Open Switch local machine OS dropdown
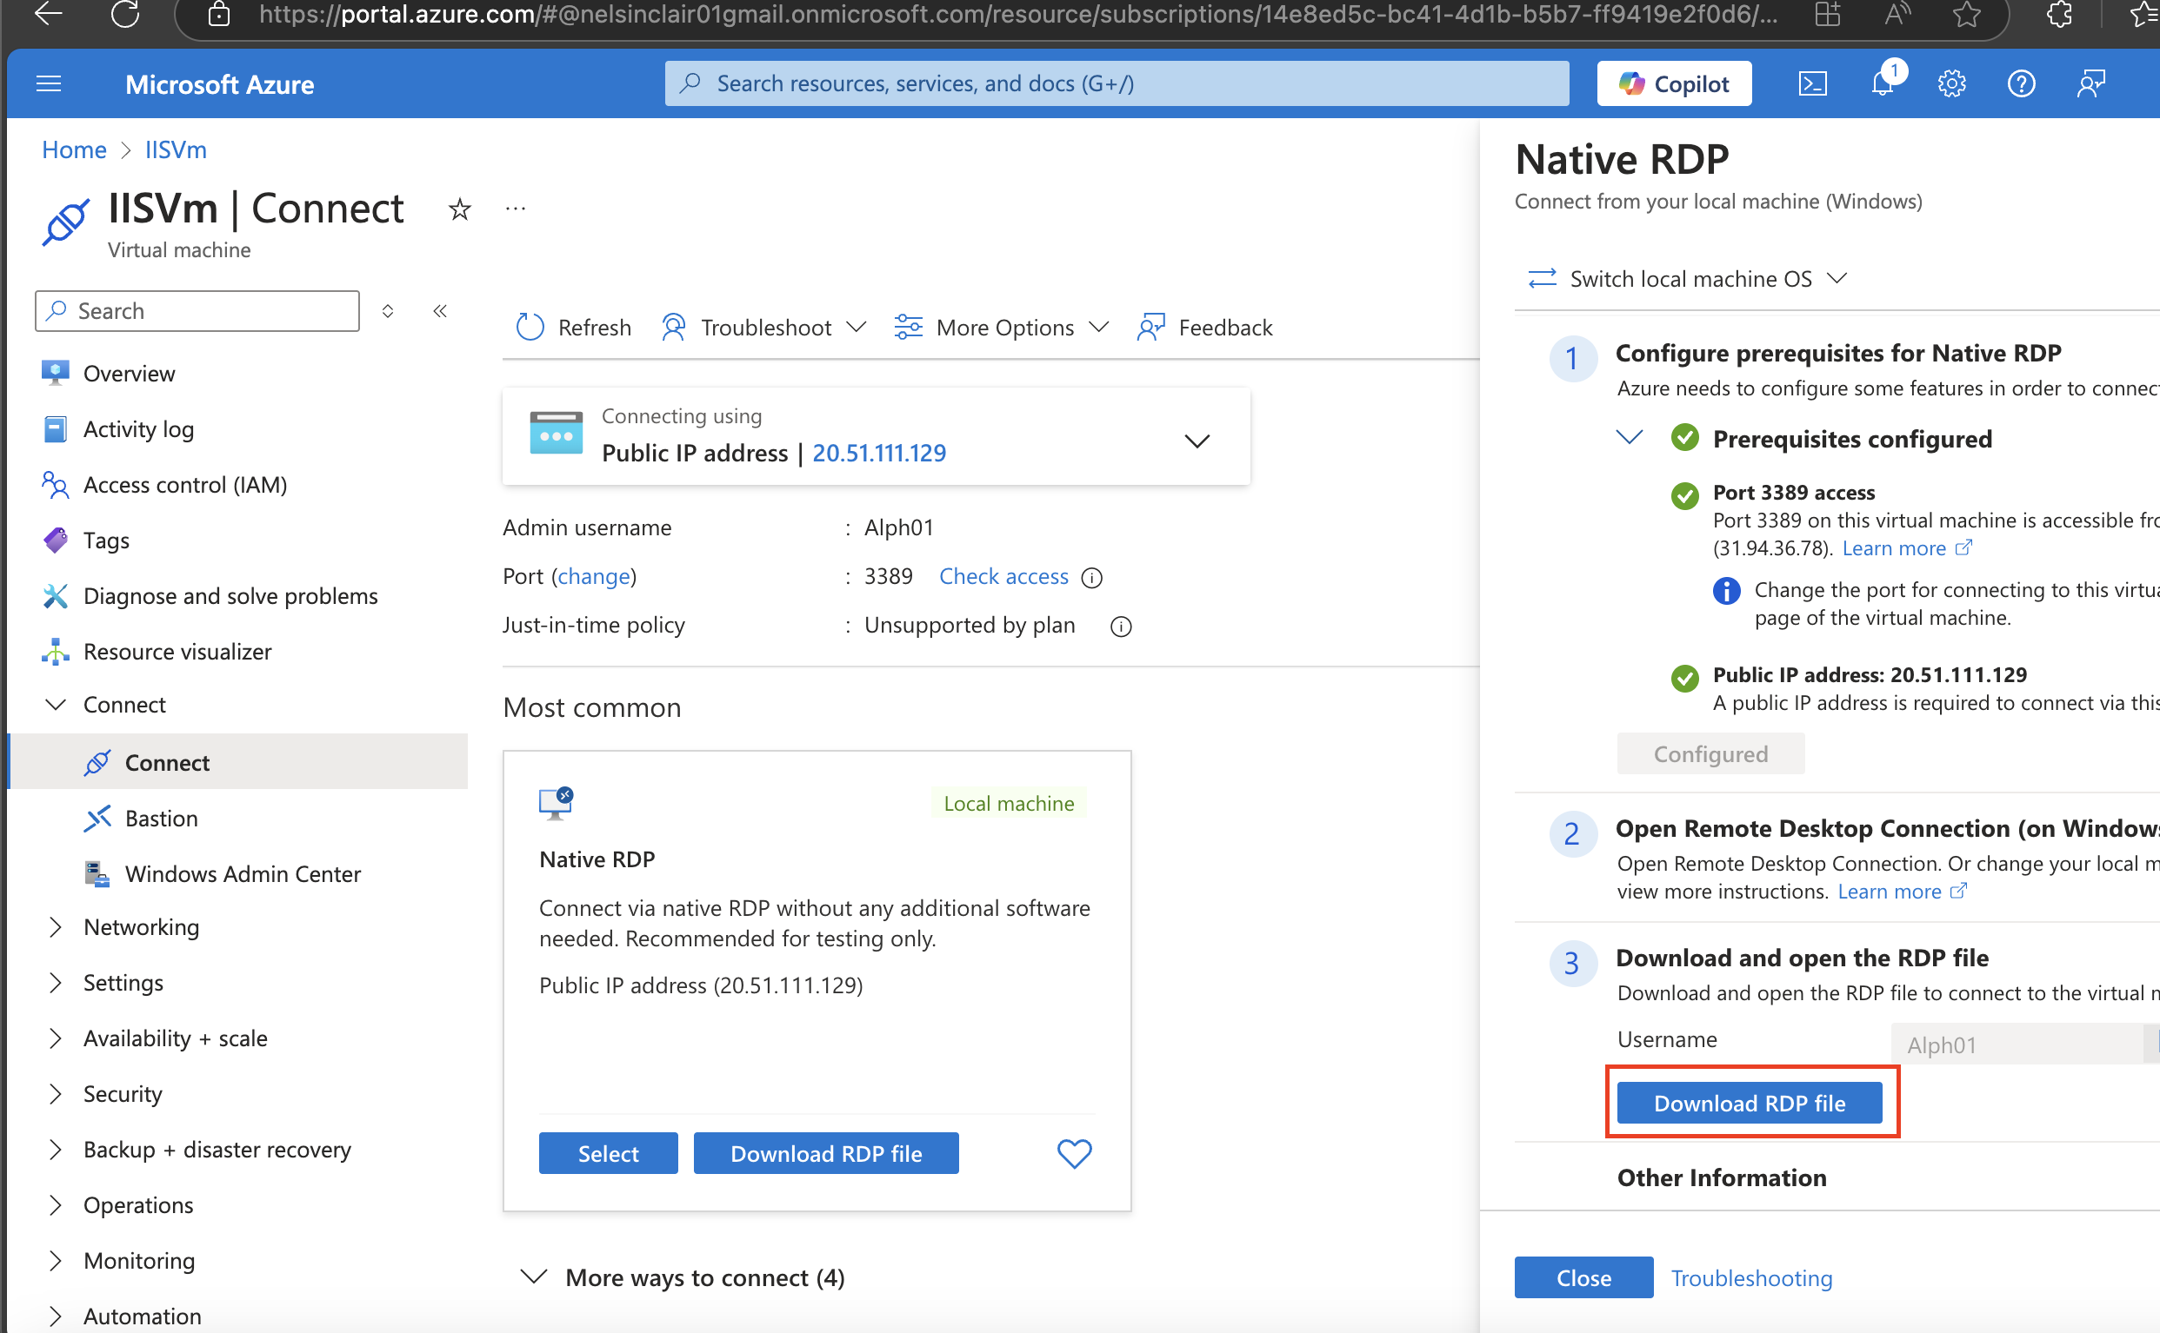This screenshot has width=2160, height=1333. click(1687, 280)
